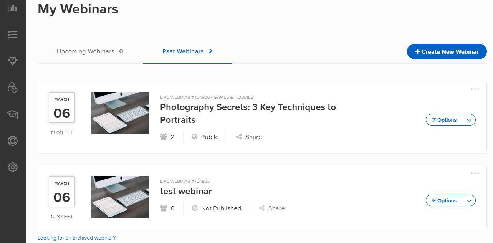493x243 pixels.
Task: Click the list view sidebar icon
Action: [13, 35]
